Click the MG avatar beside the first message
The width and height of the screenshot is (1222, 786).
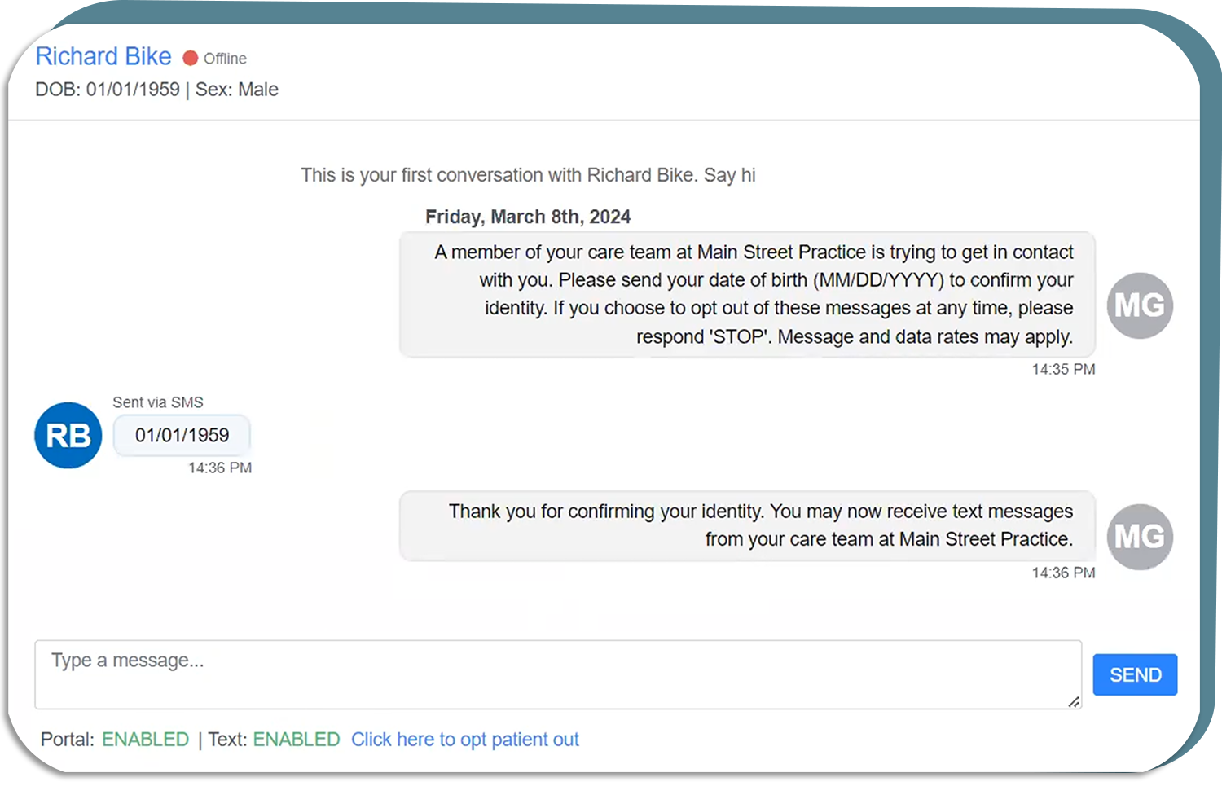pos(1140,306)
